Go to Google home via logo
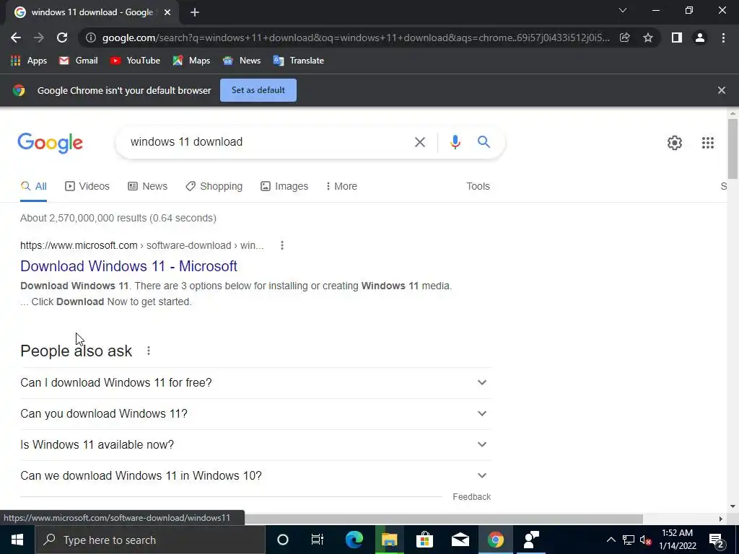Image resolution: width=739 pixels, height=554 pixels. [x=51, y=143]
